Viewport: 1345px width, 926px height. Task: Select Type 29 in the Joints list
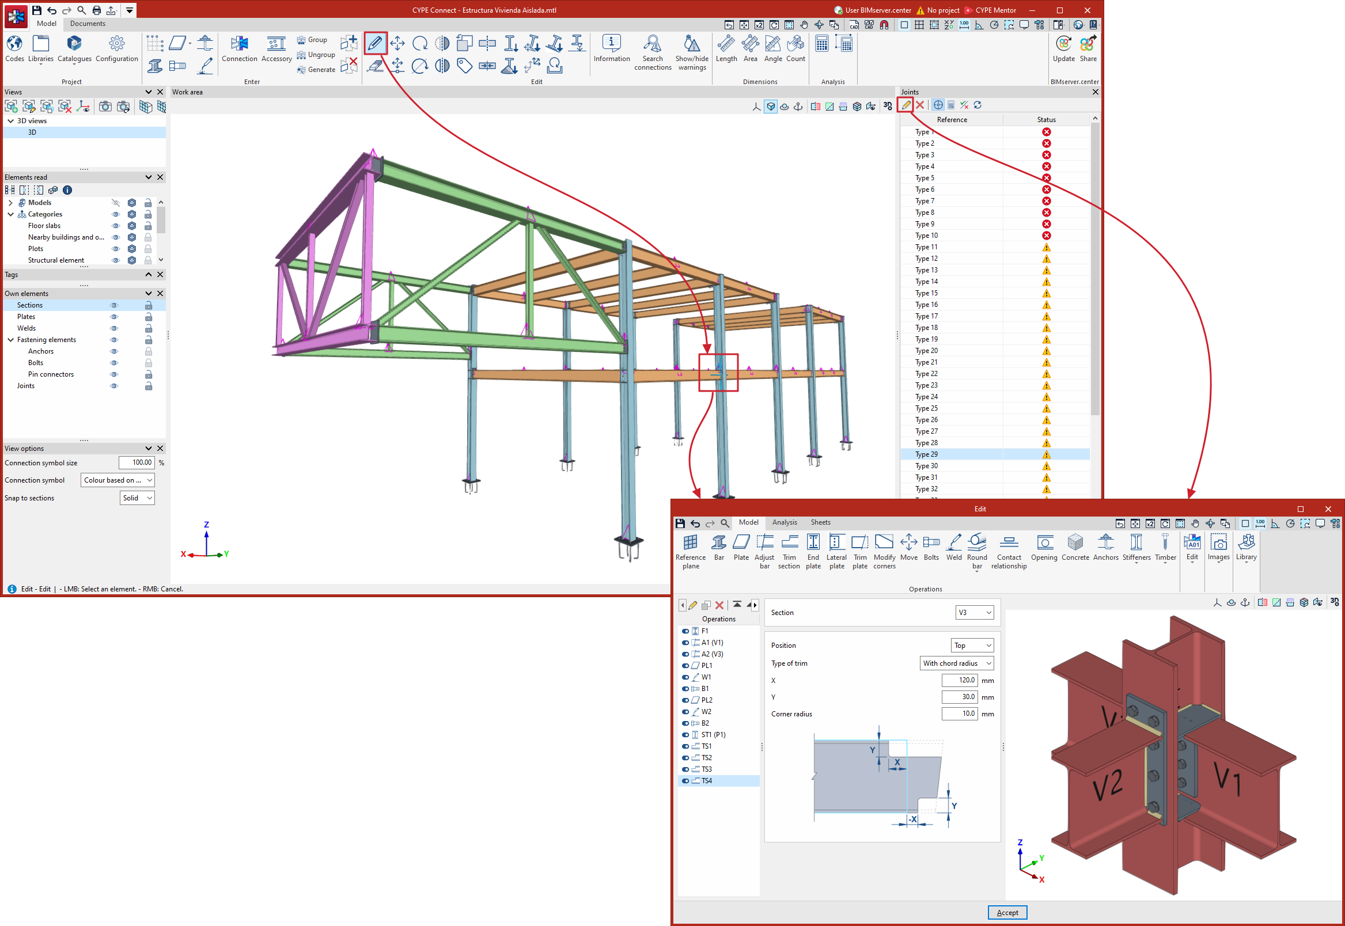(x=995, y=455)
